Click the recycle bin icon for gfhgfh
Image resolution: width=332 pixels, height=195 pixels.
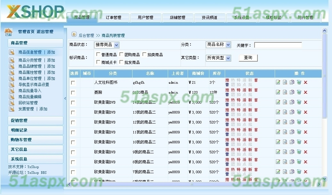coord(299,82)
